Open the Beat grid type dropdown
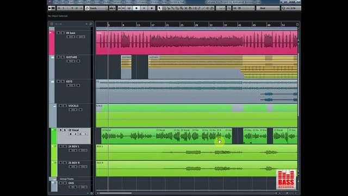 (268, 8)
